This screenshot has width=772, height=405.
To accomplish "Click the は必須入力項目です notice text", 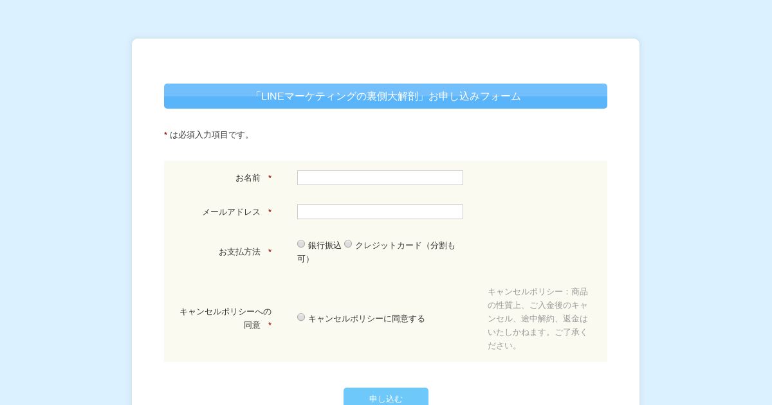I will tap(210, 135).
